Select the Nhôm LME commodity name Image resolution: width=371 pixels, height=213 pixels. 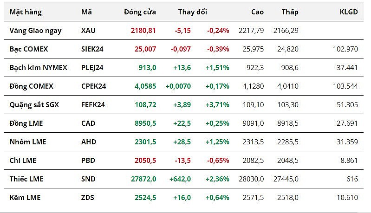click(27, 142)
